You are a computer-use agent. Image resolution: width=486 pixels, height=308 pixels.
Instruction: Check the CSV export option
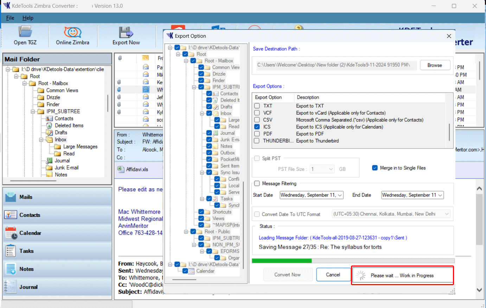pyautogui.click(x=257, y=120)
